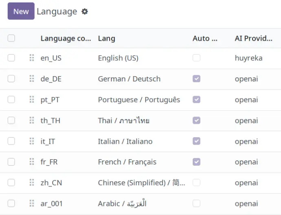Select the drag handle for fr_FR
The image size is (281, 215).
[x=32, y=162]
